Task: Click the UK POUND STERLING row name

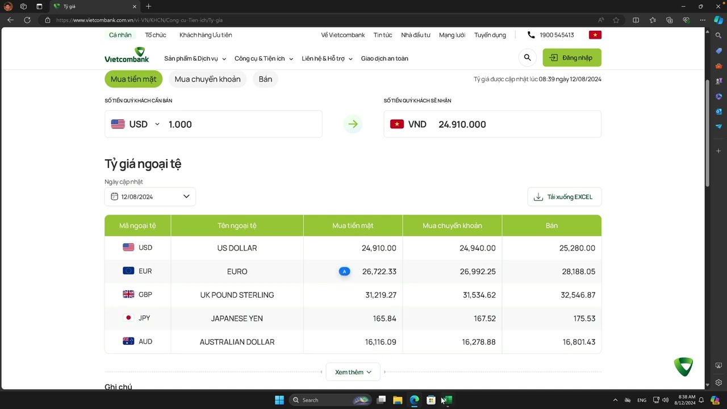Action: point(237,295)
